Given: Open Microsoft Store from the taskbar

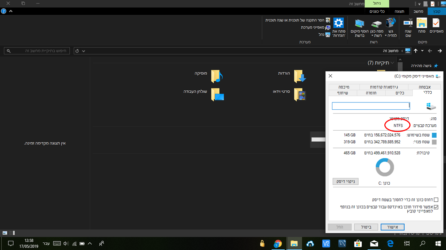Looking at the screenshot, I should click(x=358, y=243).
